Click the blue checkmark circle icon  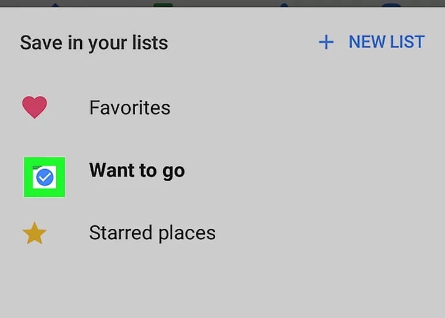[45, 177]
